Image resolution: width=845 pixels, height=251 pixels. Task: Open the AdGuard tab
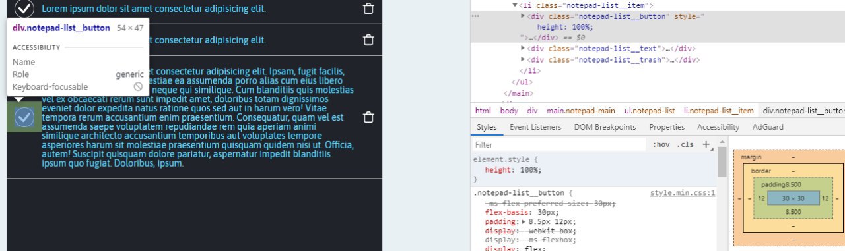768,127
